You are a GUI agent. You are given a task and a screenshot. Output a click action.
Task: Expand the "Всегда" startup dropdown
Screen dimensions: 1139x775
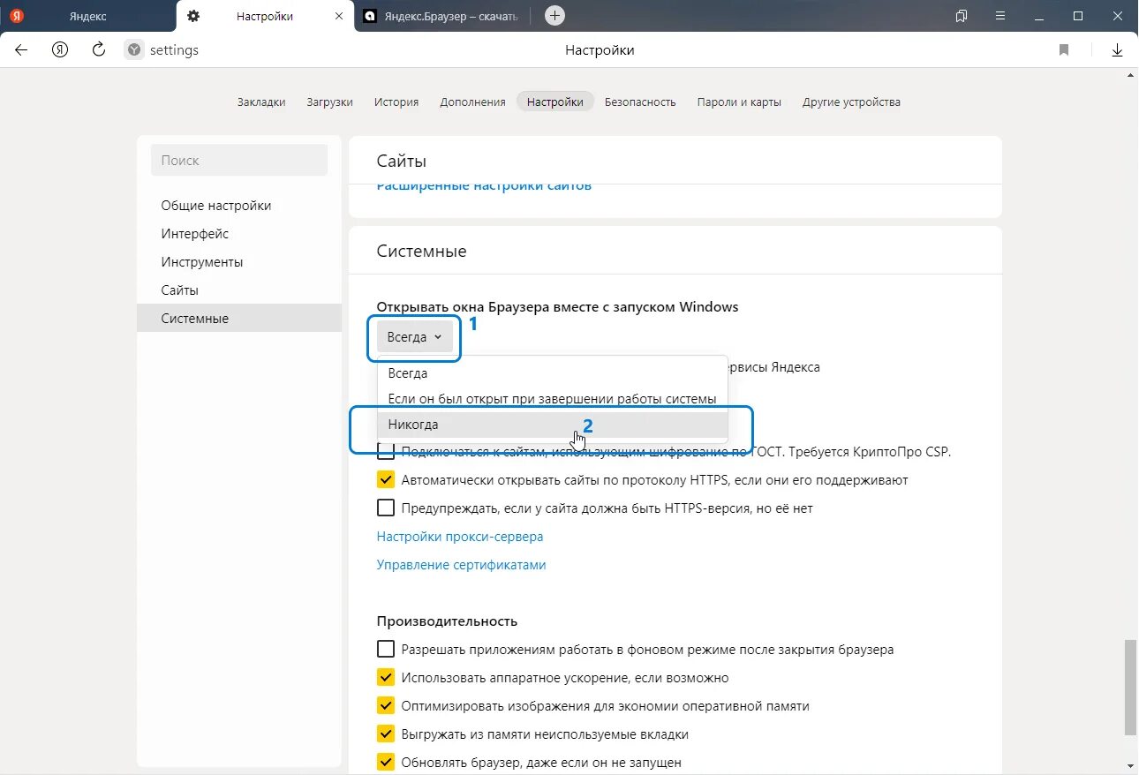(415, 337)
